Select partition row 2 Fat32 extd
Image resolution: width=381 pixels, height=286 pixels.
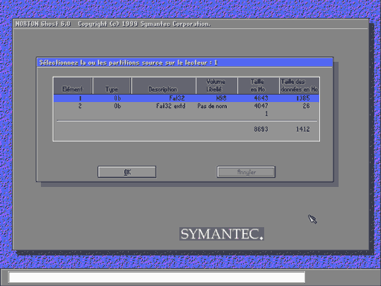click(x=186, y=106)
